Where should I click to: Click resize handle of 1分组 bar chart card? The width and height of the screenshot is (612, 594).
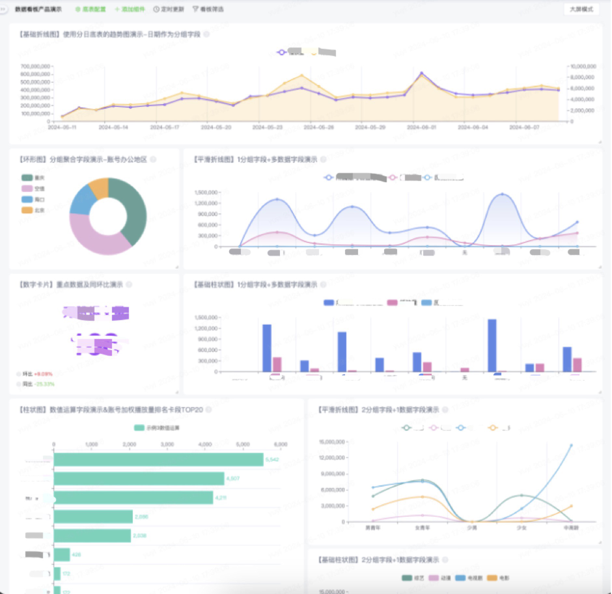click(x=600, y=392)
